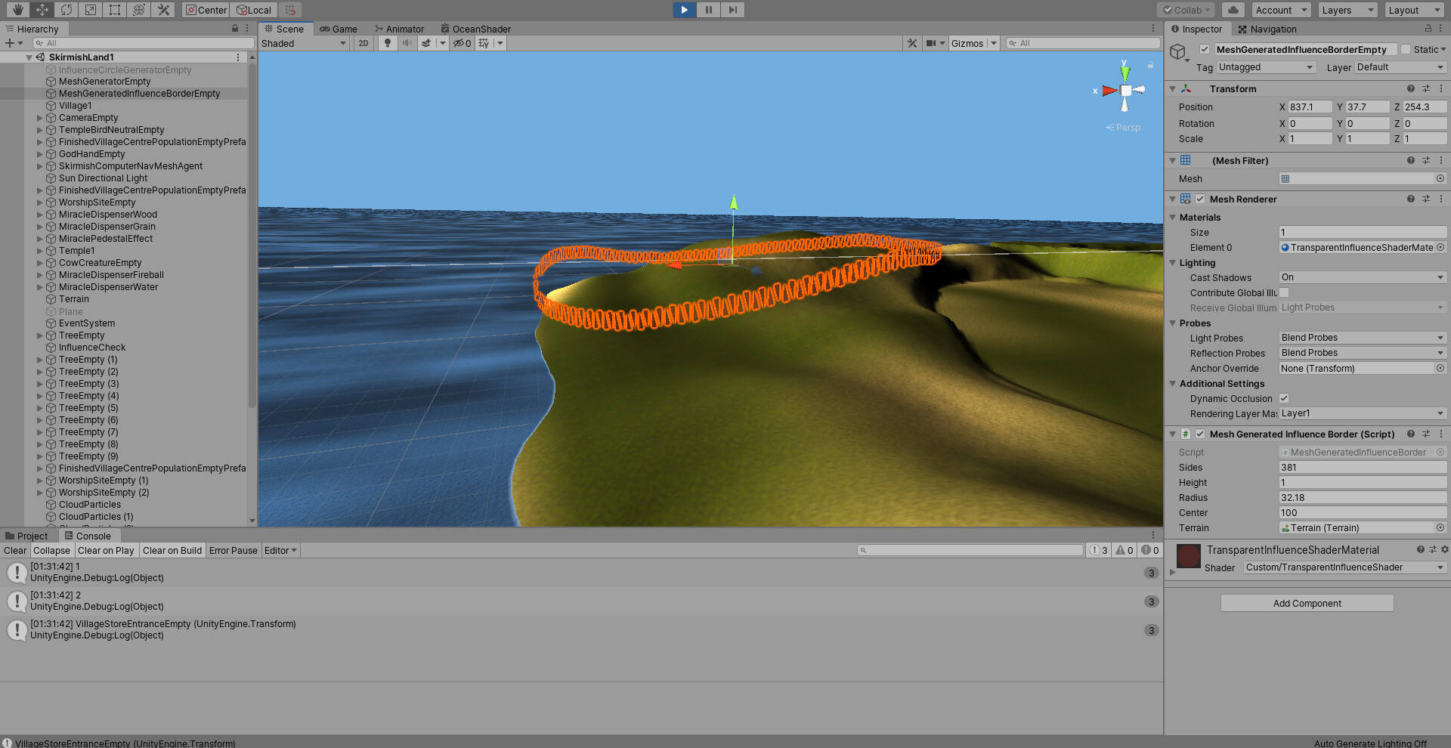This screenshot has width=1451, height=748.
Task: Open the OceanShader tab
Action: (476, 29)
